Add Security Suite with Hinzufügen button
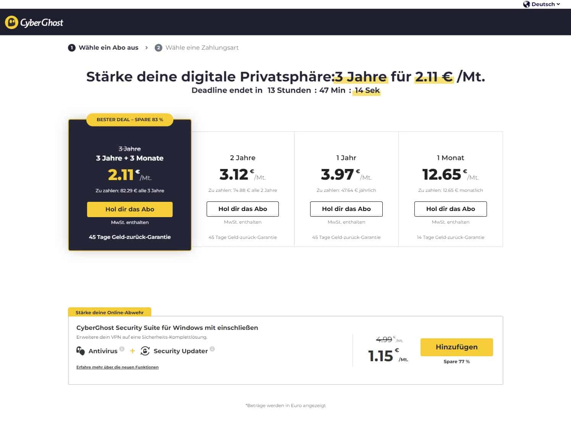The width and height of the screenshot is (571, 422). (457, 347)
